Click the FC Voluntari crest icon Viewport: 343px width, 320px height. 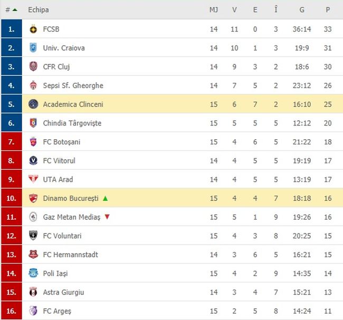(33, 236)
